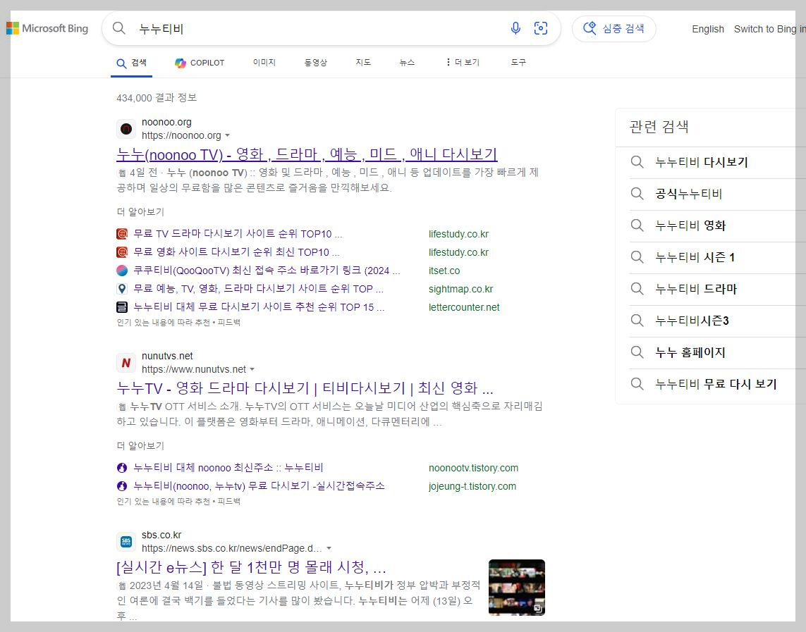Open 쿠쿠티비(QooQooTV) 최신 접속 주소 link
The height and width of the screenshot is (632, 806).
(x=267, y=271)
